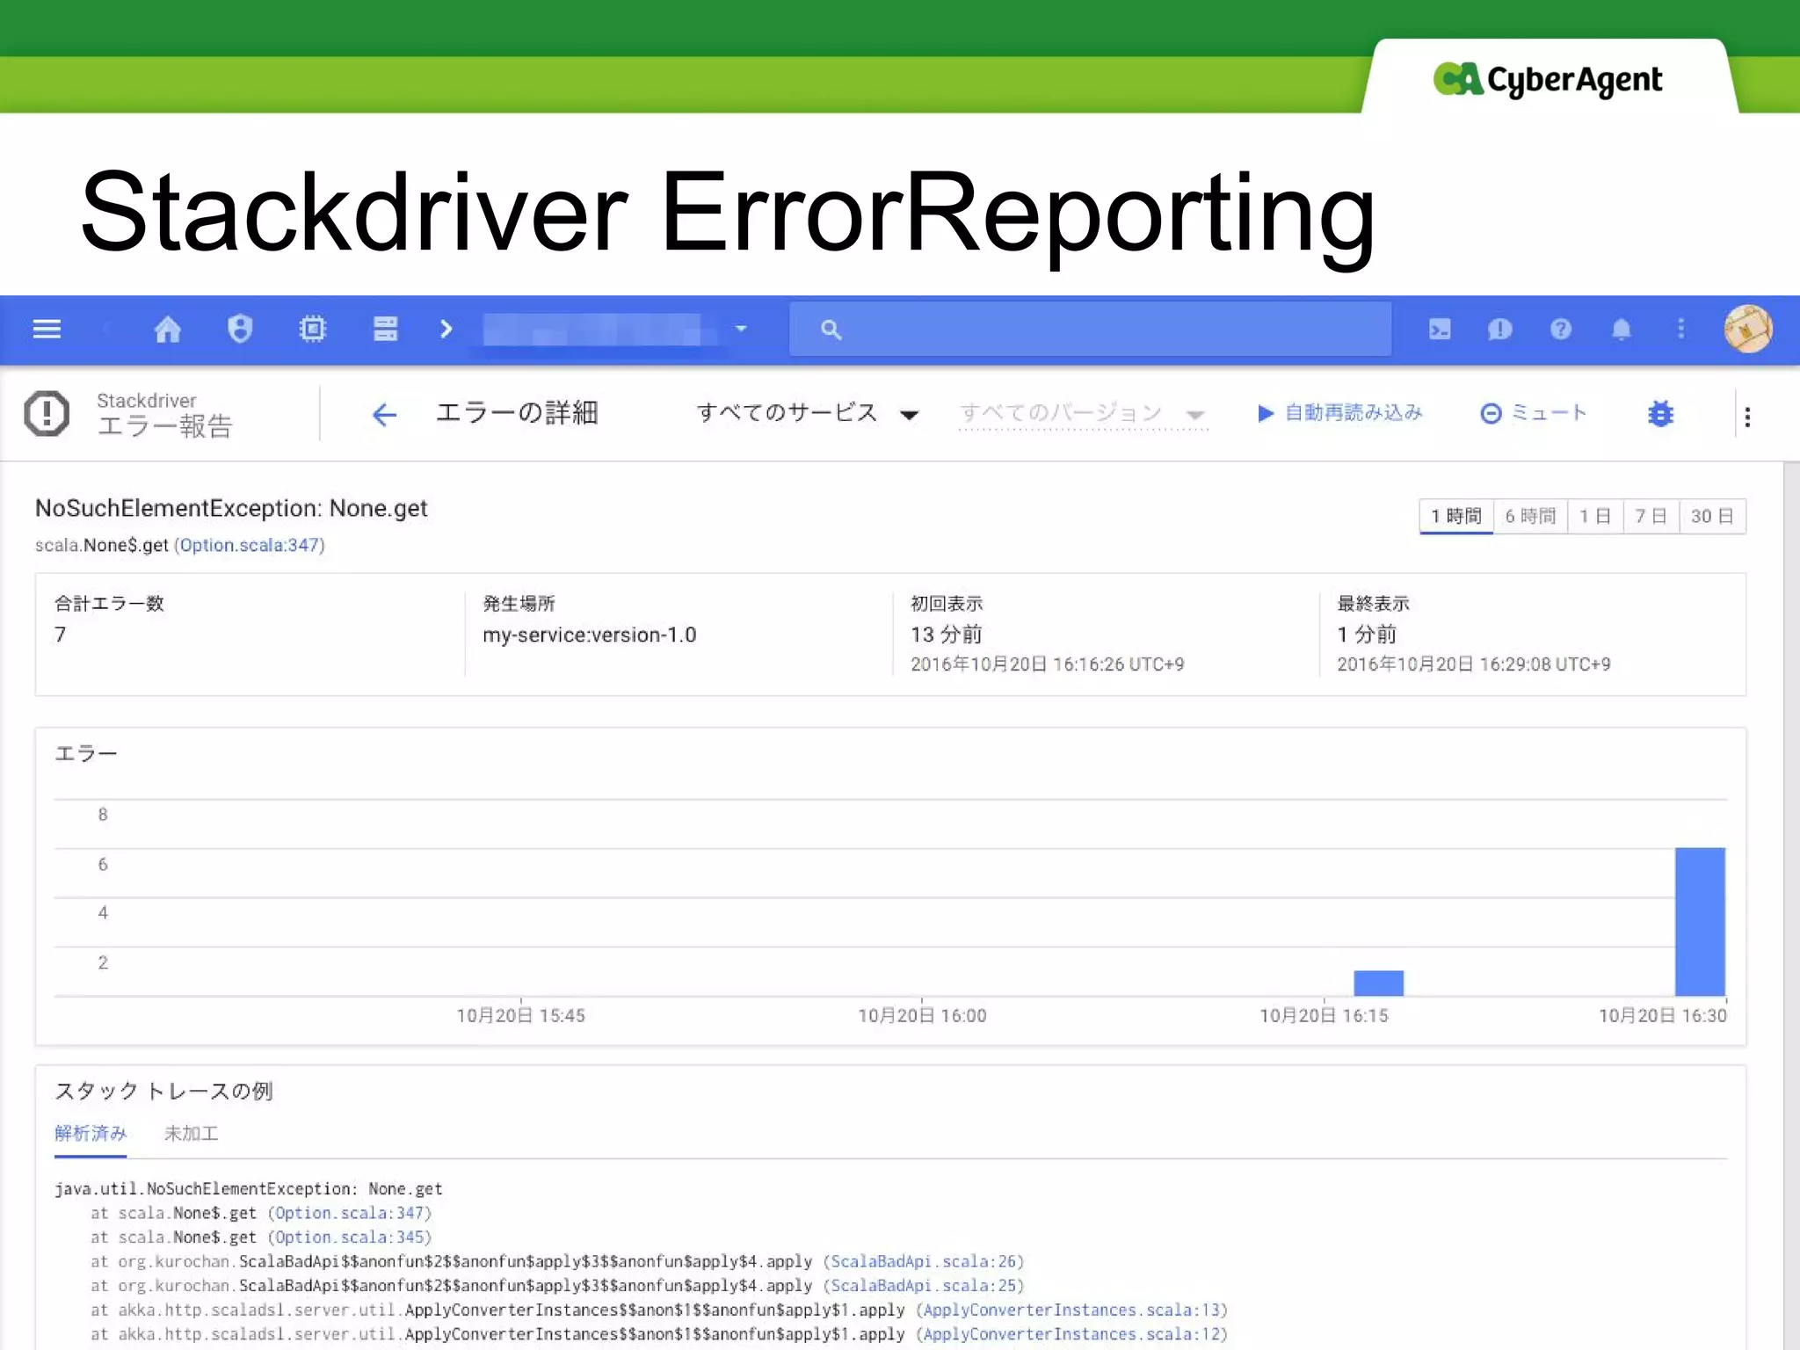1800x1350 pixels.
Task: Go back with the left arrow
Action: tap(384, 414)
